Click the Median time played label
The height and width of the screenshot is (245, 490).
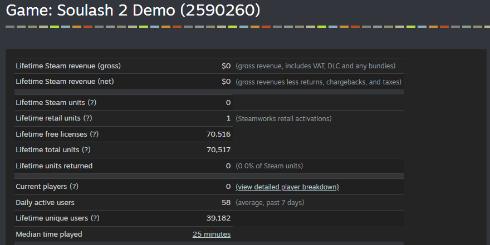click(49, 234)
